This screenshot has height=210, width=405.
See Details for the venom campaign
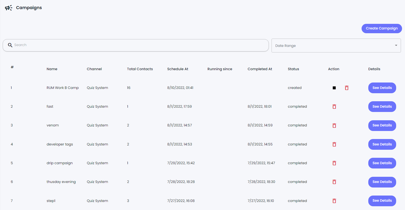pos(382,125)
